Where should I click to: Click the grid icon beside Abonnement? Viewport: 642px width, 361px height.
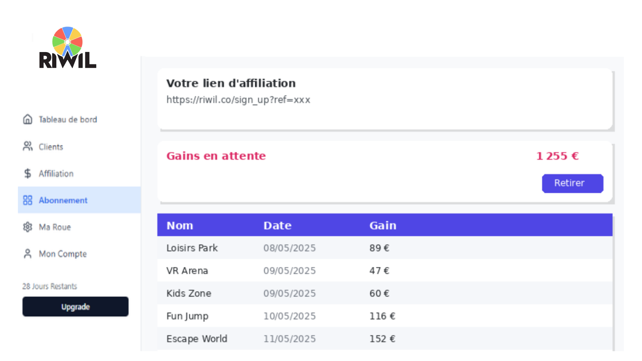[x=28, y=200]
